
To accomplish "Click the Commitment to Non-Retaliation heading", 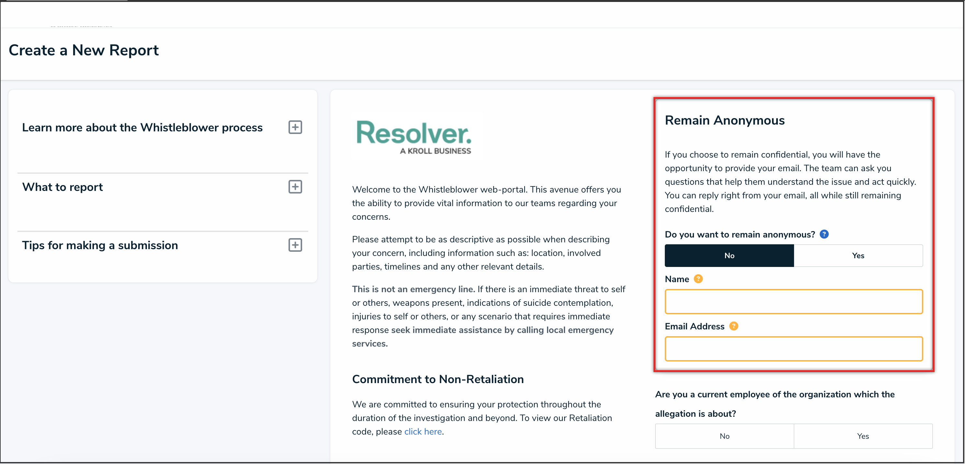I will click(437, 379).
